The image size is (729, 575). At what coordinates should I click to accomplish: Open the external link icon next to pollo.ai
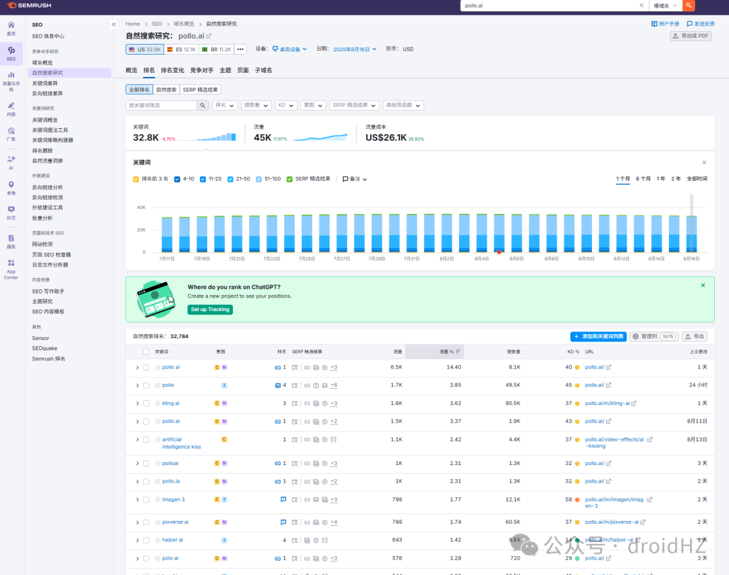(209, 36)
